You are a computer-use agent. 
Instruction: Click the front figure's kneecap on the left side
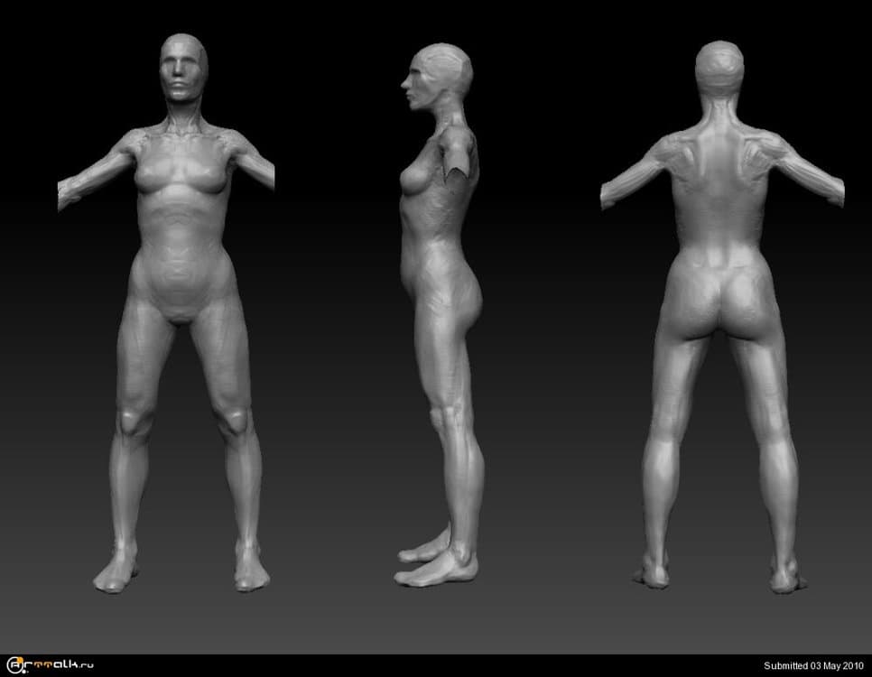(x=133, y=422)
